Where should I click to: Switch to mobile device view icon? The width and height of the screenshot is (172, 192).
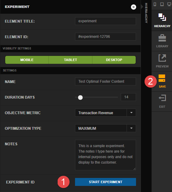tap(155, 4)
